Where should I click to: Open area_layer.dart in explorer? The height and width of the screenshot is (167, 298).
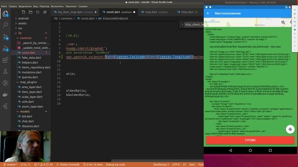click(32, 87)
